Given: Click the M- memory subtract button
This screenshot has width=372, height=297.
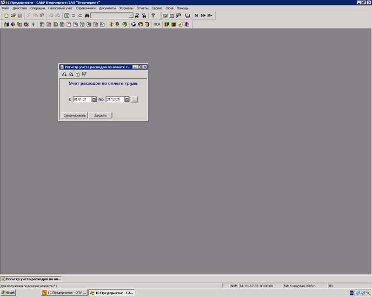Looking at the screenshot, I should (x=210, y=16).
